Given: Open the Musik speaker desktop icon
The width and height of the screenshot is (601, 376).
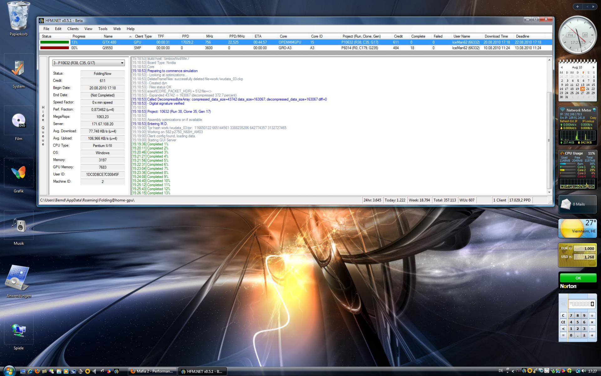Looking at the screenshot, I should [x=18, y=228].
